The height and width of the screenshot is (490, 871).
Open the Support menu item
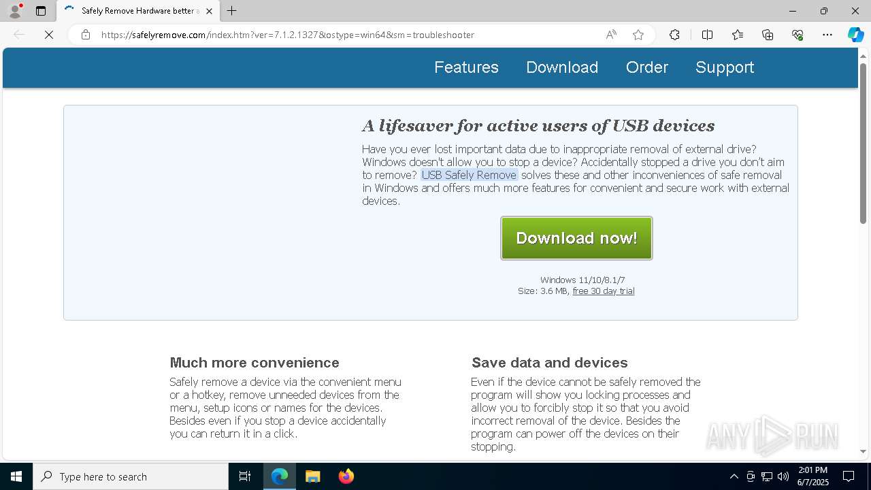pyautogui.click(x=725, y=67)
